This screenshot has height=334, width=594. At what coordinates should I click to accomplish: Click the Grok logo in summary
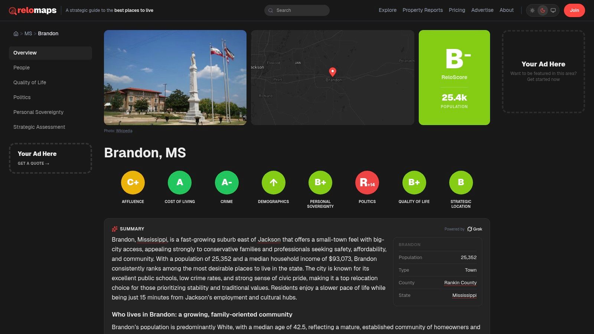tap(475, 229)
